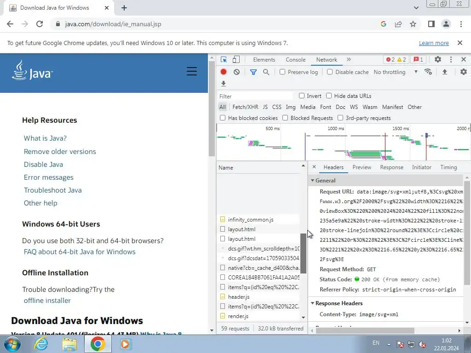The width and height of the screenshot is (471, 353).
Task: Bookmark this page with star icon
Action: click(413, 24)
